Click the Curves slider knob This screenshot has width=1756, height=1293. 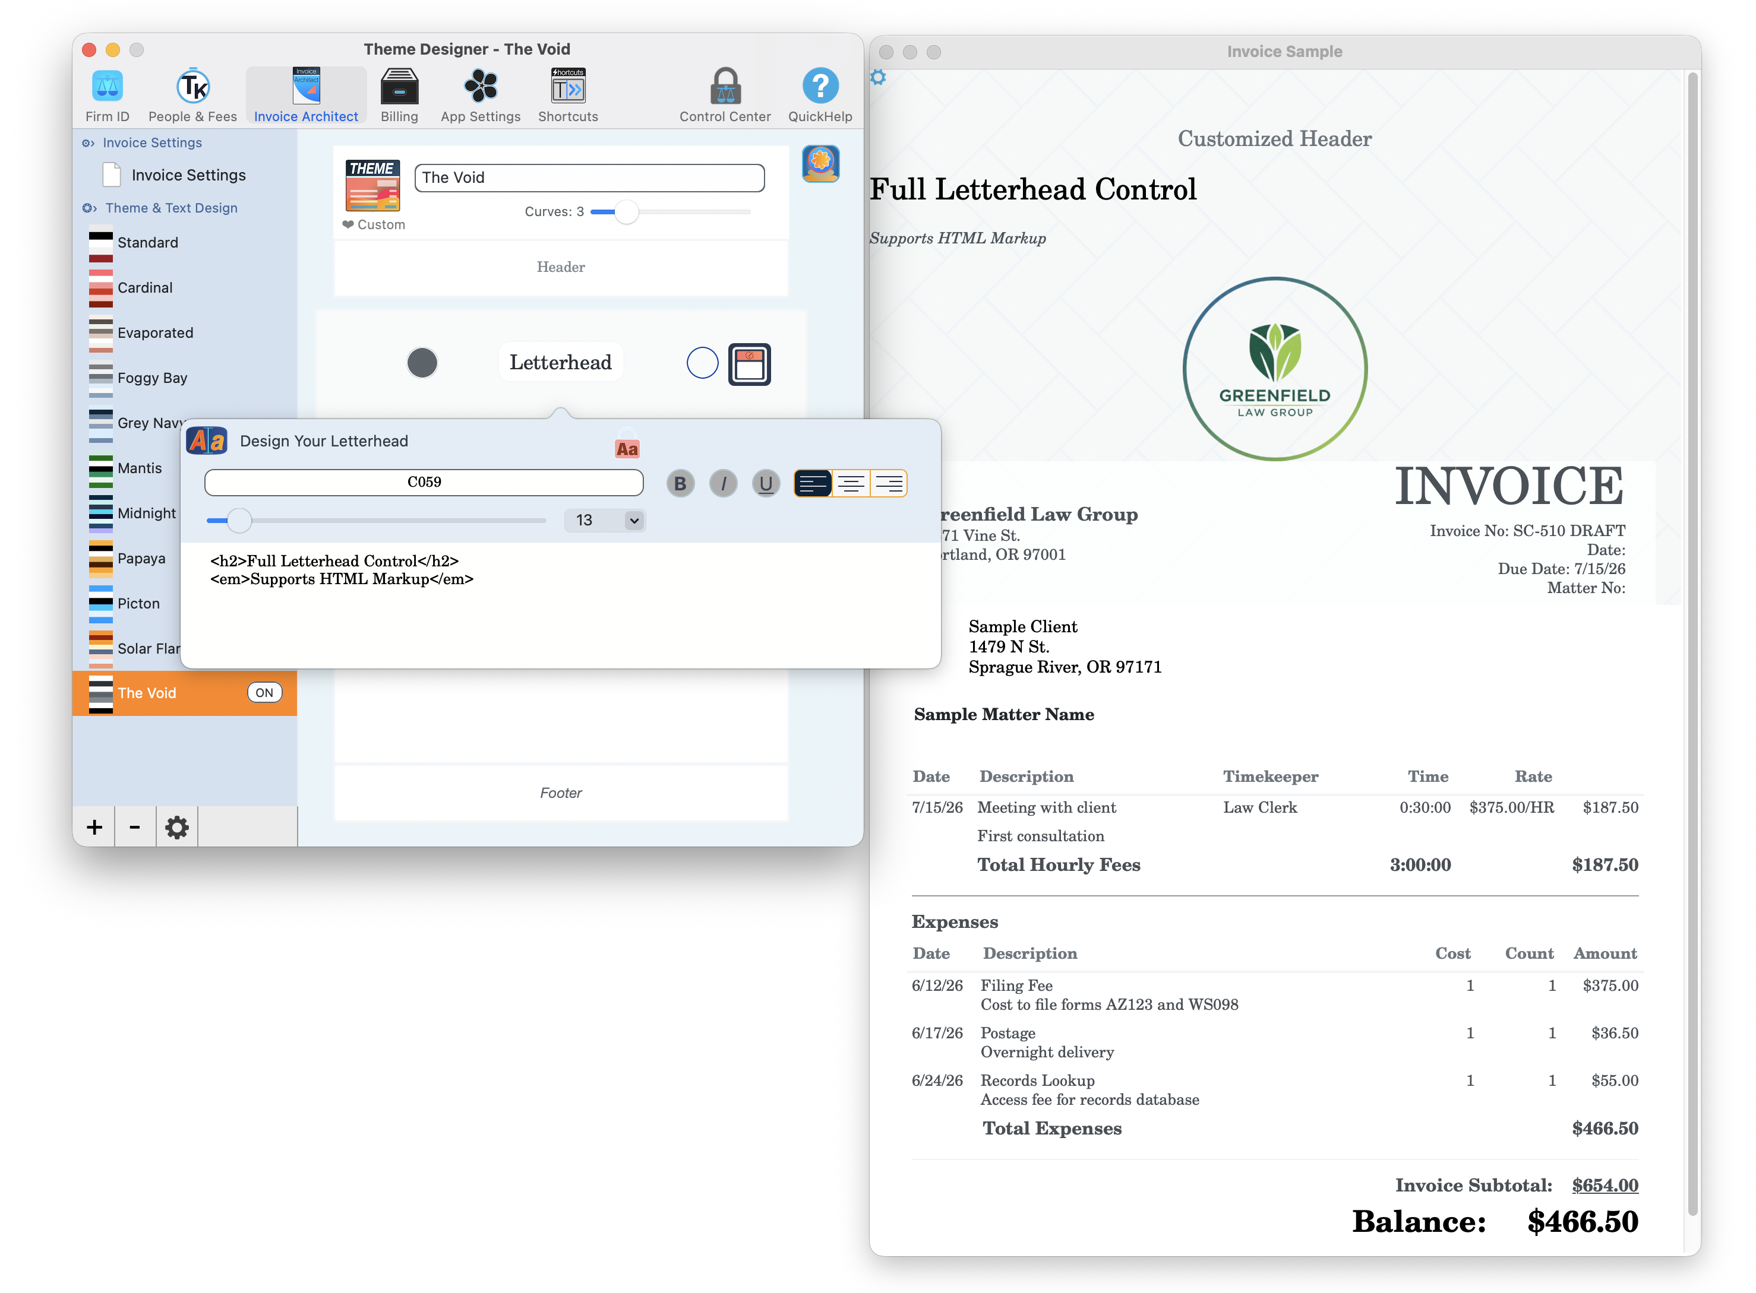coord(627,212)
